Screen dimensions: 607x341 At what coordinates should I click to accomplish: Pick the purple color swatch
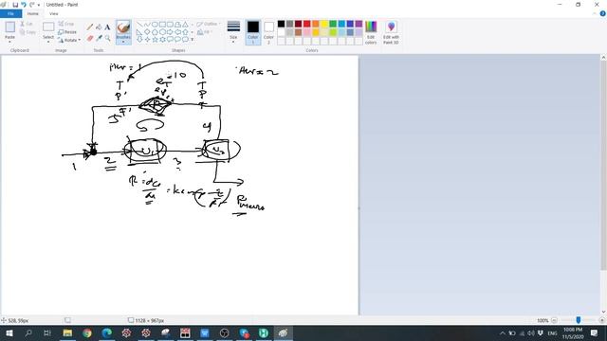(359, 24)
